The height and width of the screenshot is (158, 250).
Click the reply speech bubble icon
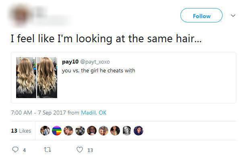pos(15,150)
